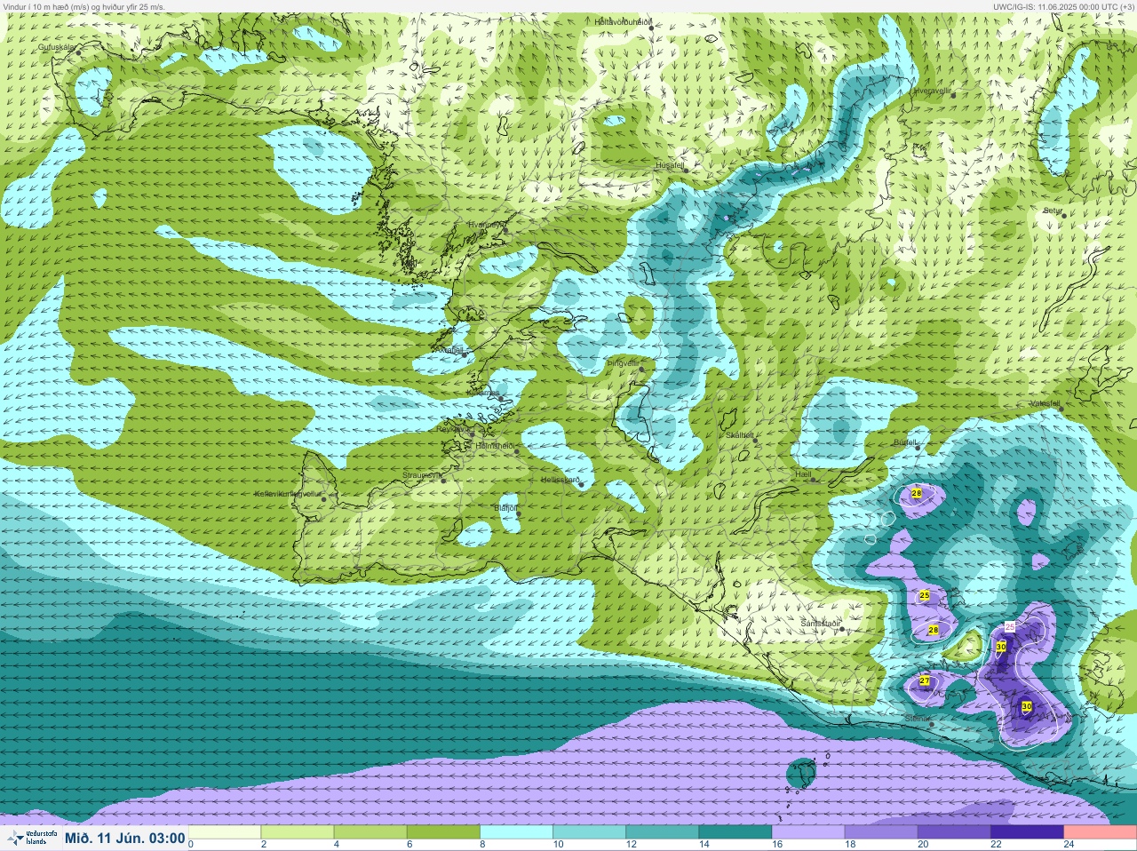Screen dimensions: 1137x851
Task: Select the 14–16 m/s dark teal legend swatch
Action: pyautogui.click(x=735, y=832)
